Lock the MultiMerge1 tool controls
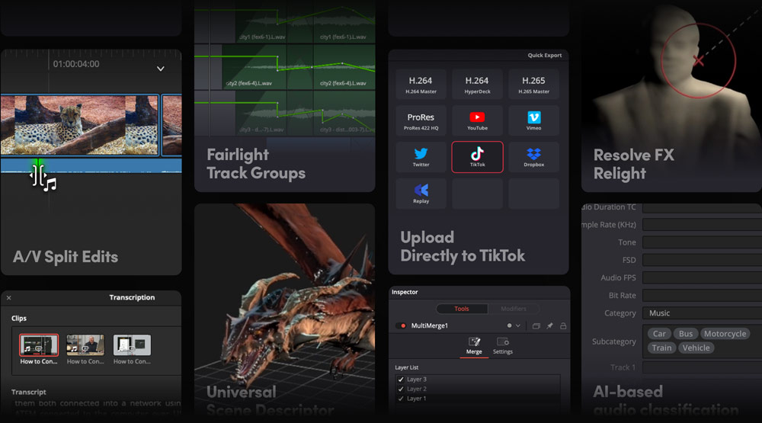This screenshot has width=762, height=423. [x=563, y=325]
